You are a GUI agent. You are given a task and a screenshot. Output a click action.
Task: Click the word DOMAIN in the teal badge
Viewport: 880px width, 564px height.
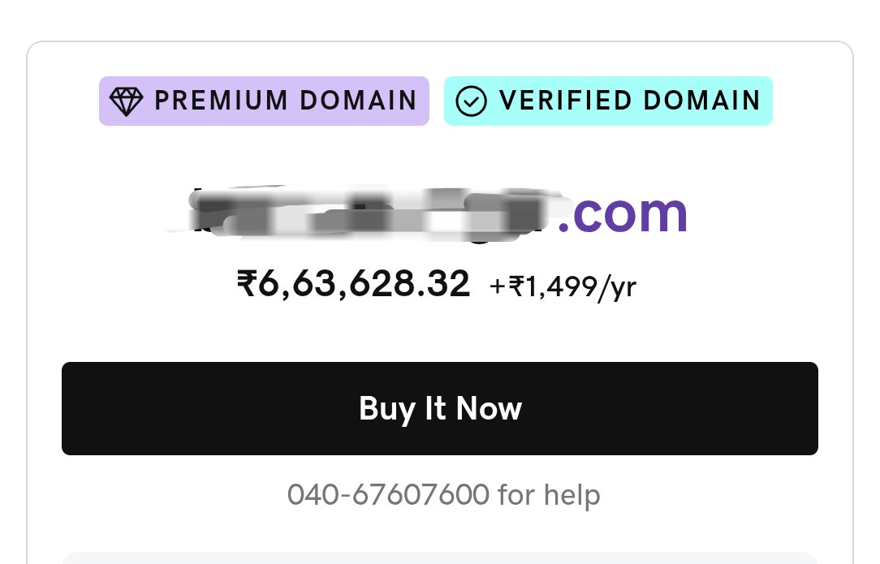tap(702, 101)
